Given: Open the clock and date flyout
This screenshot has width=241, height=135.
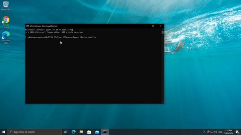Looking at the screenshot, I should [x=229, y=132].
